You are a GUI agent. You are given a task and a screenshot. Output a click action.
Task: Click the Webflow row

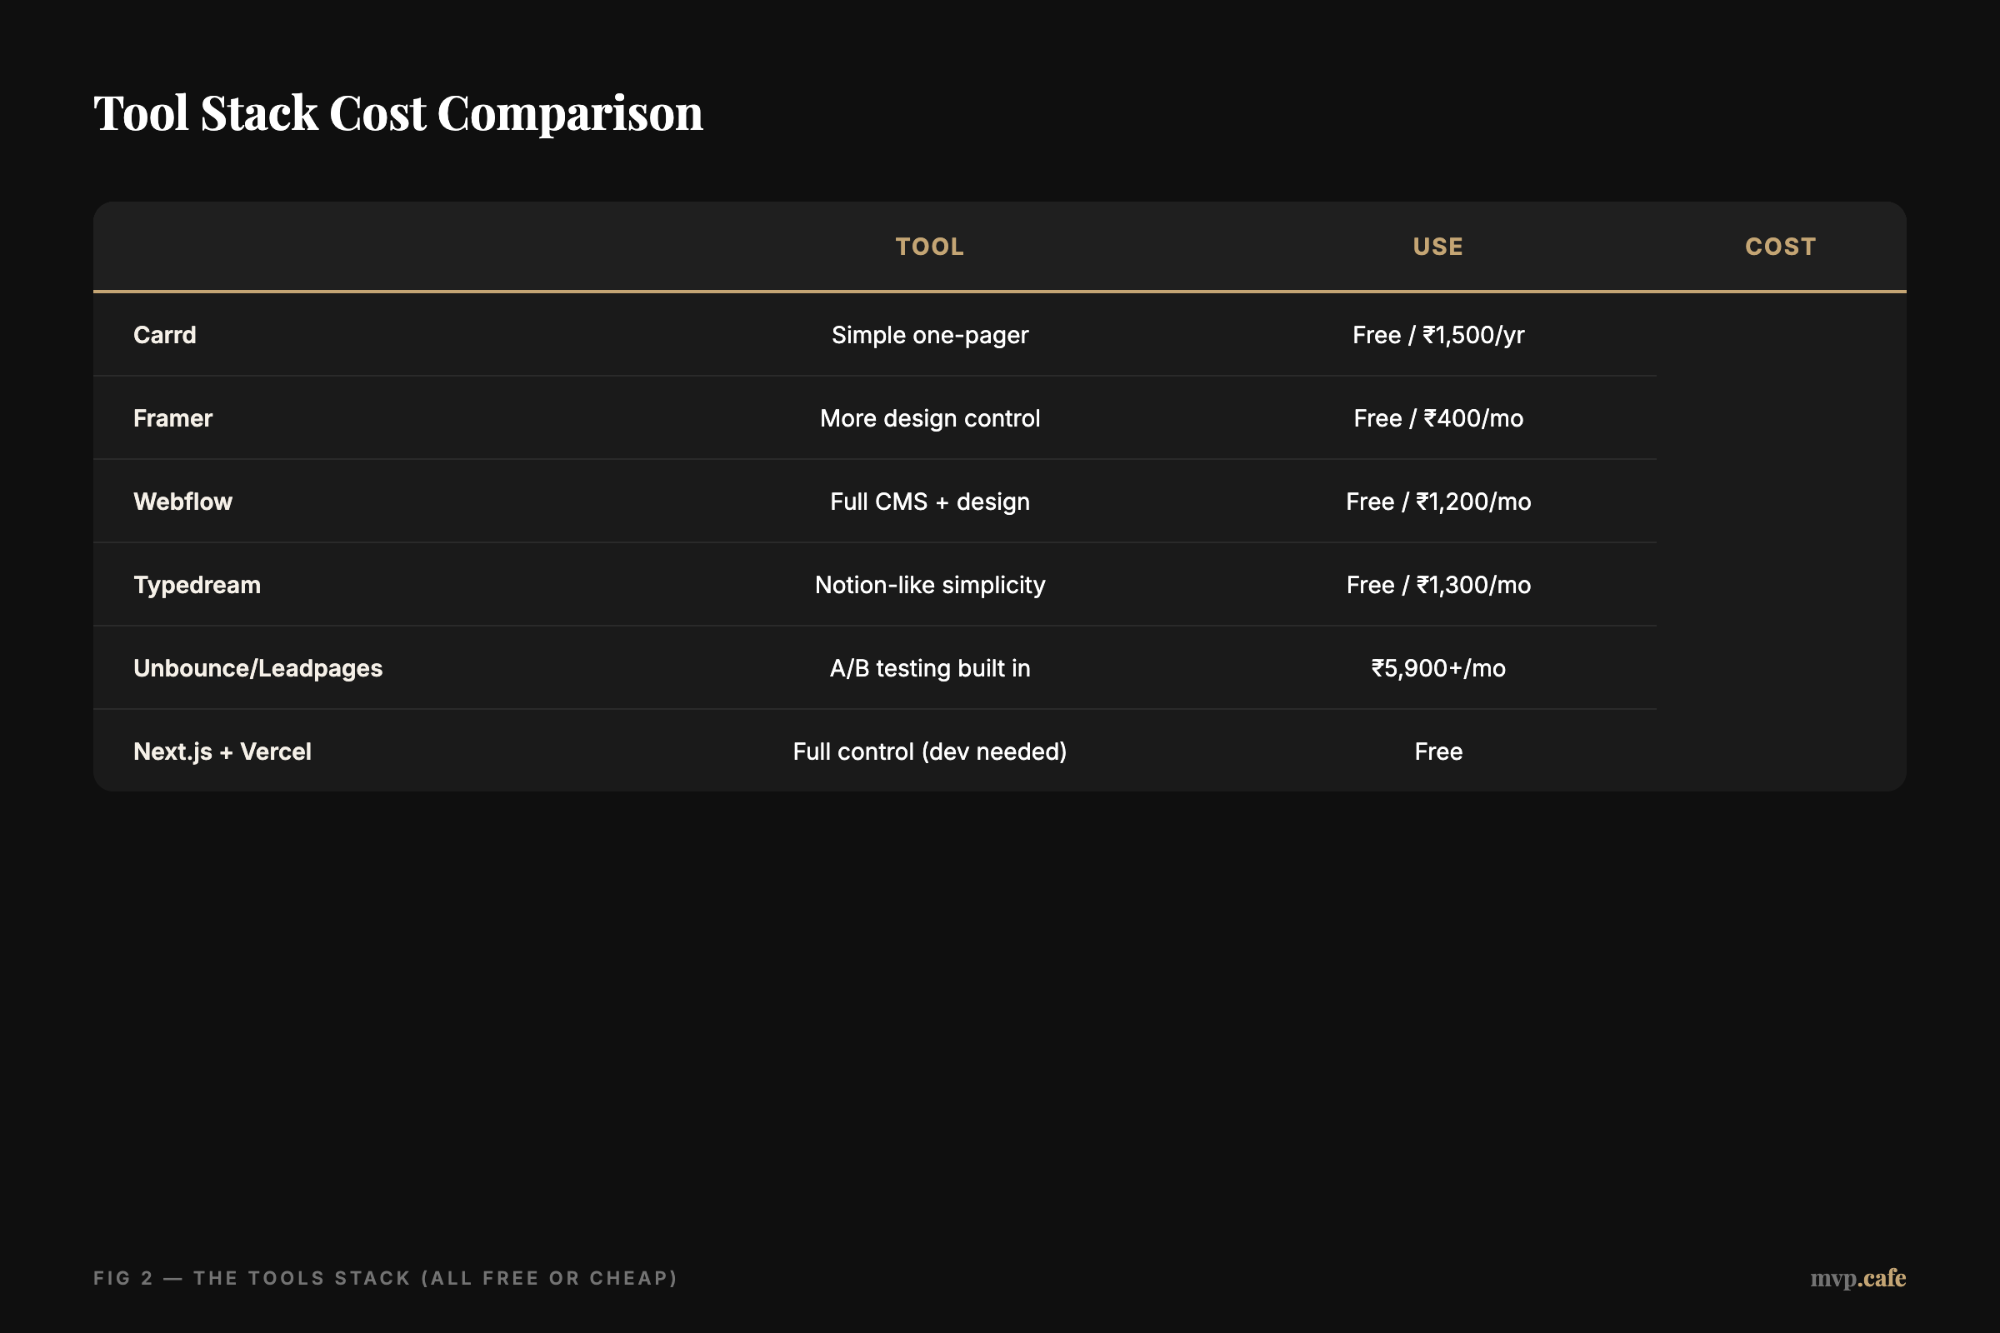point(182,501)
